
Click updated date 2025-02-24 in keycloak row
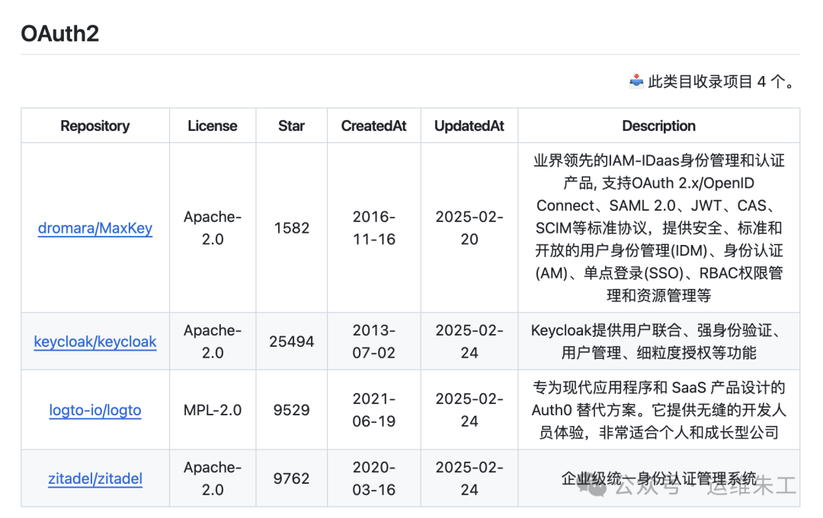[x=469, y=342]
